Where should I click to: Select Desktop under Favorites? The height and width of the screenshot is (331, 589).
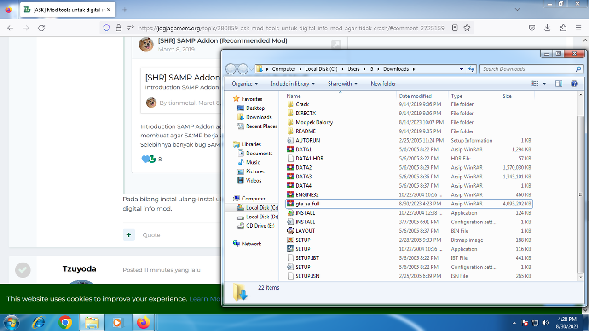(251, 108)
